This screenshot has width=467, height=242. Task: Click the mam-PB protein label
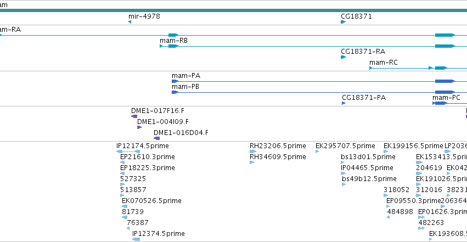pos(185,87)
